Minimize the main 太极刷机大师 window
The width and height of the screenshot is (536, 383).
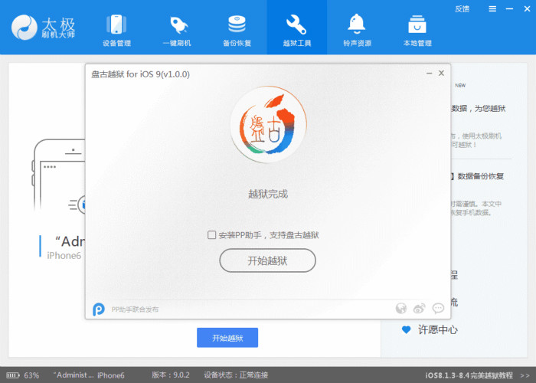(x=509, y=9)
